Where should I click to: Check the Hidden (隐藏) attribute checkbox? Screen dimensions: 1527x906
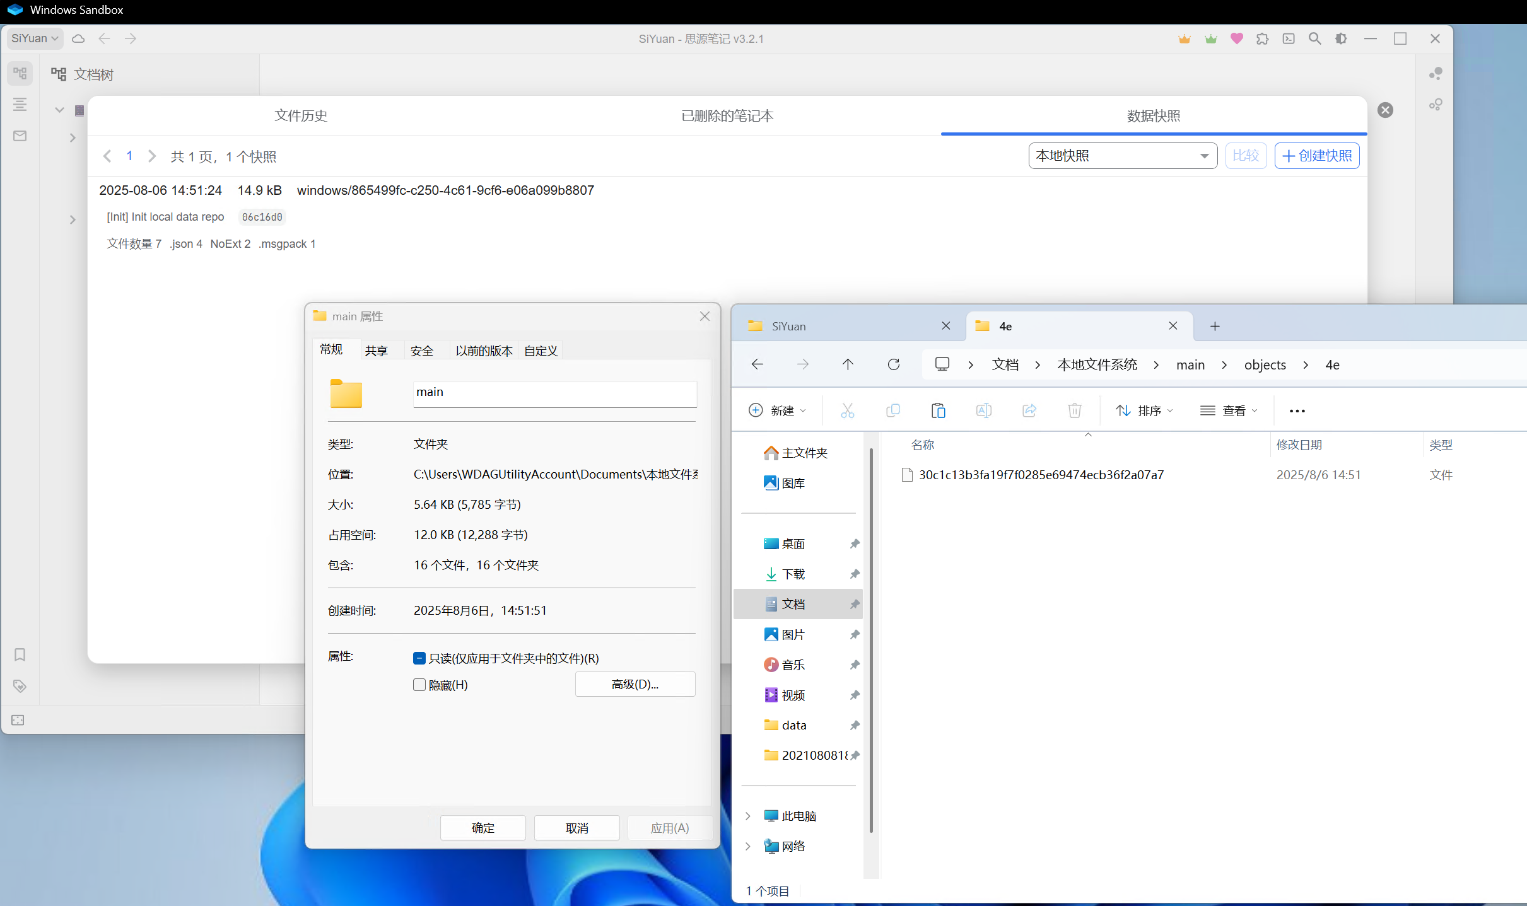pos(419,685)
